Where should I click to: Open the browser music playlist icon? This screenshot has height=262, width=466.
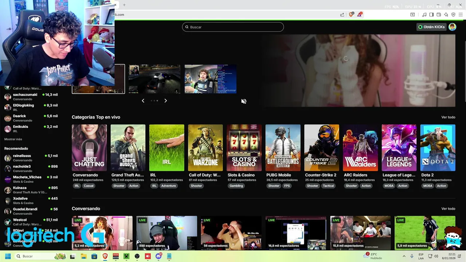point(424,15)
